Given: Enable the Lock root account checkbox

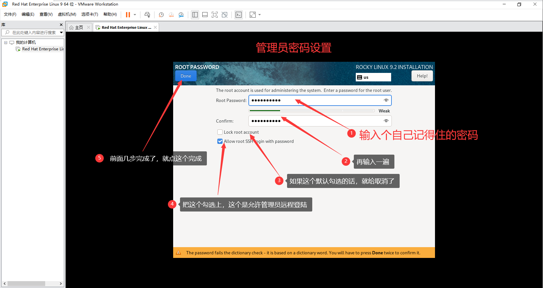Looking at the screenshot, I should [220, 132].
